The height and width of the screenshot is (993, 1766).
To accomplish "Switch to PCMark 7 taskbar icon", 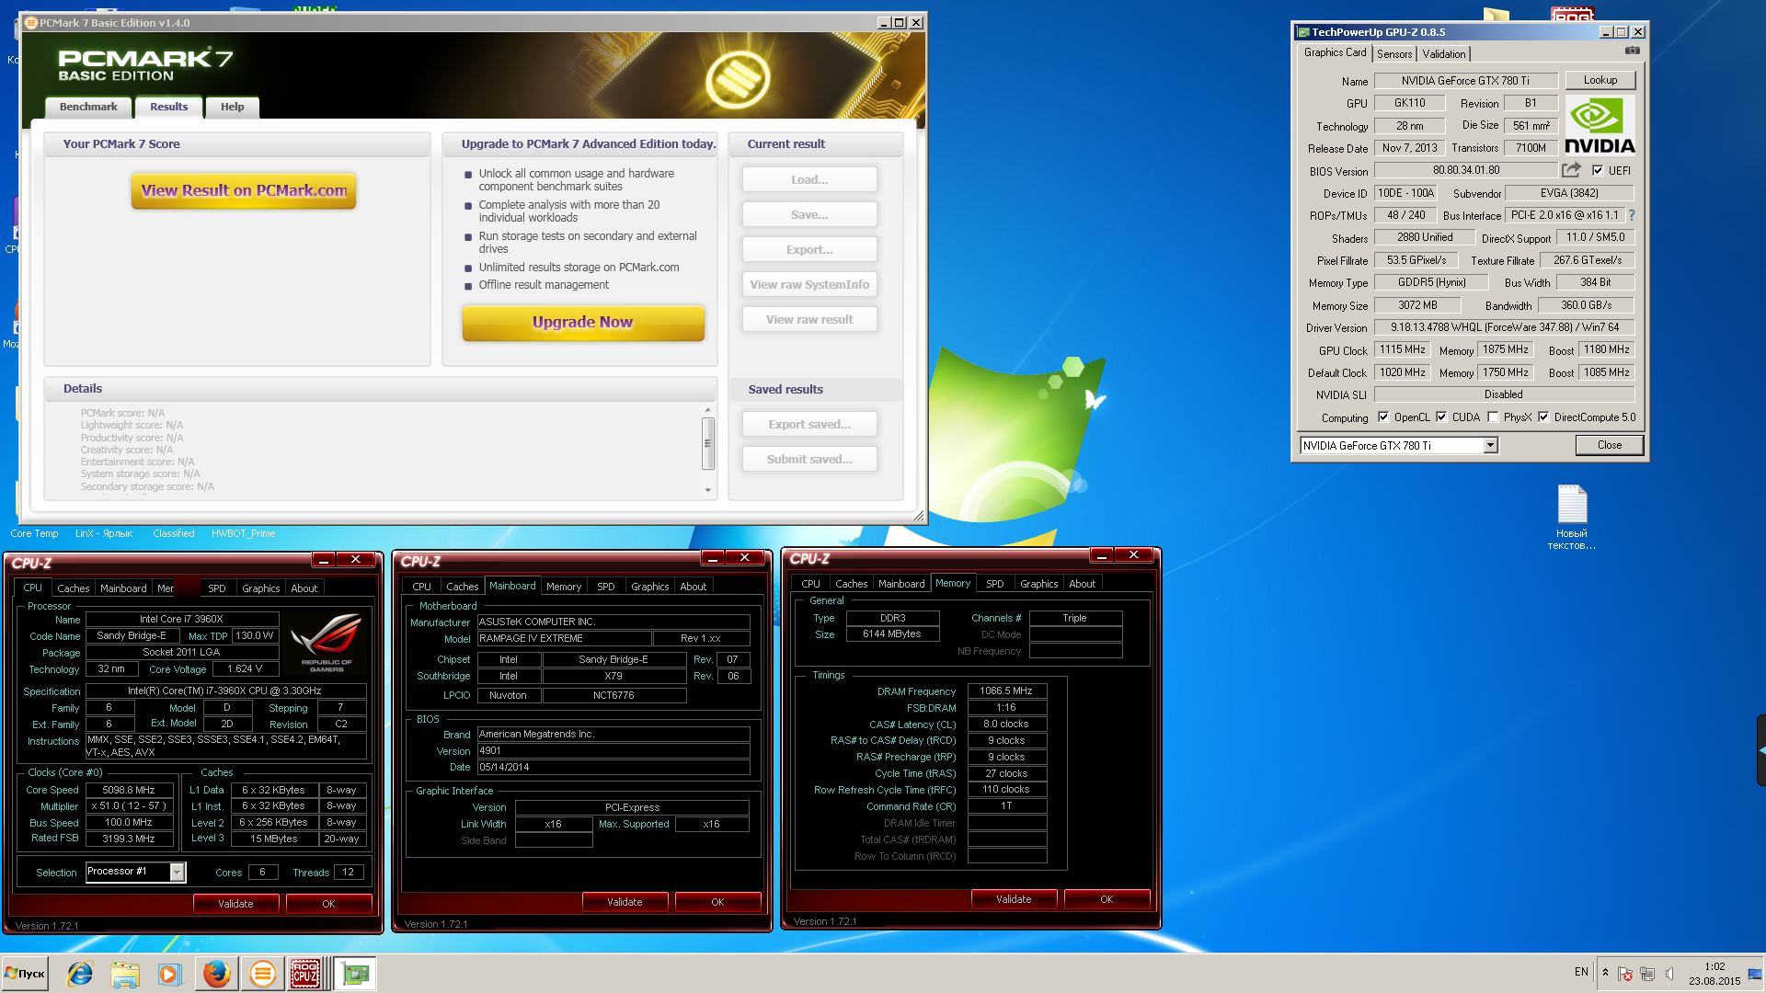I will [262, 974].
